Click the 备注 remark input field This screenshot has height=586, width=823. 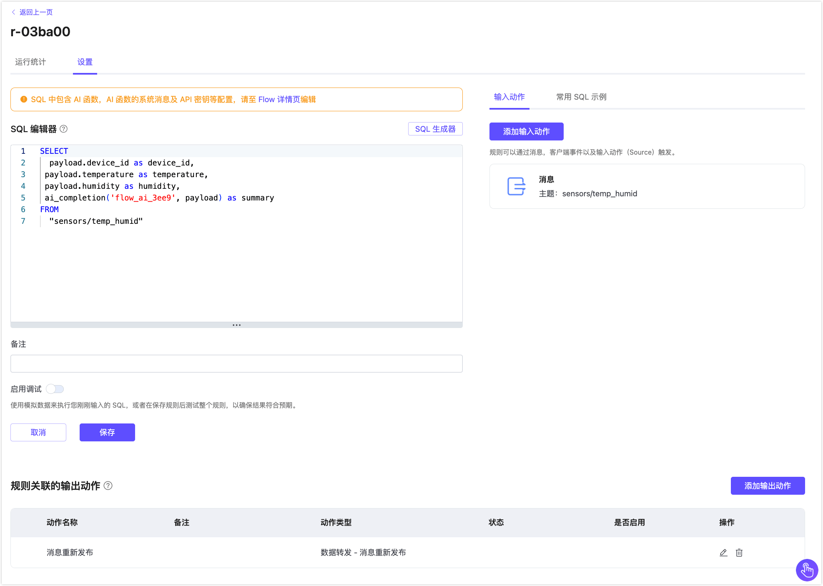click(236, 363)
